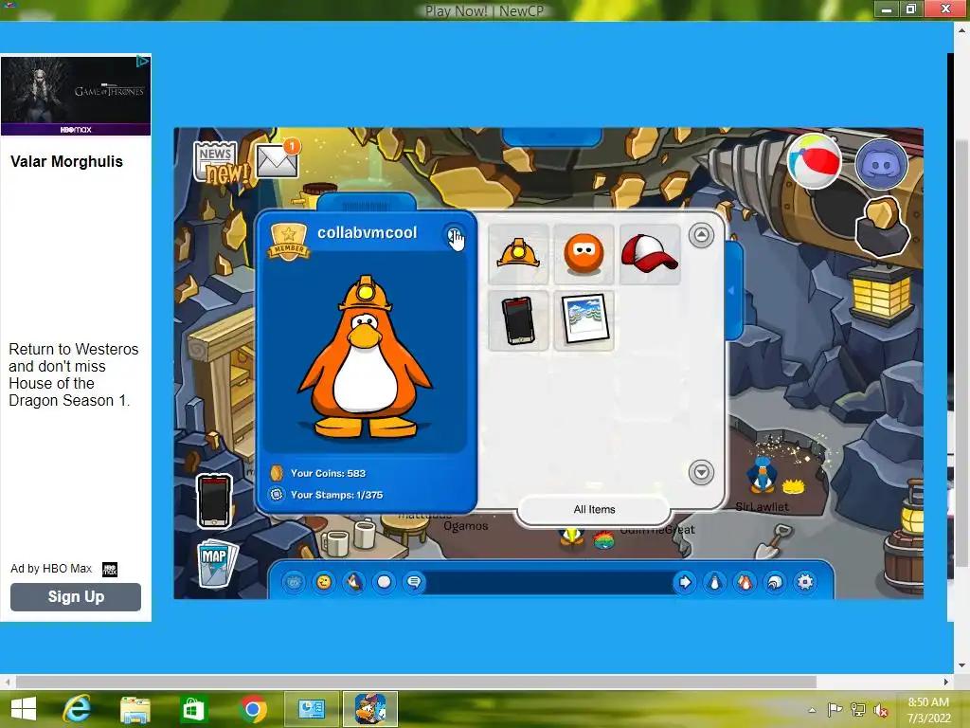Send message with the arrow button
Screen dimensions: 970x728
tap(685, 582)
